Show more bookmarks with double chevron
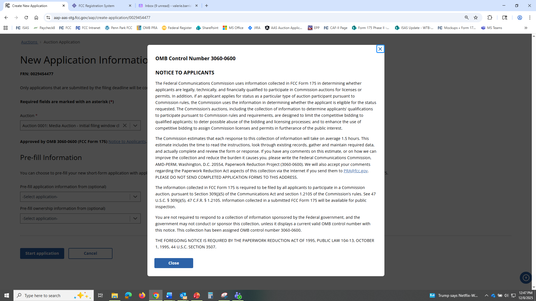Image resolution: width=536 pixels, height=301 pixels. click(x=526, y=28)
